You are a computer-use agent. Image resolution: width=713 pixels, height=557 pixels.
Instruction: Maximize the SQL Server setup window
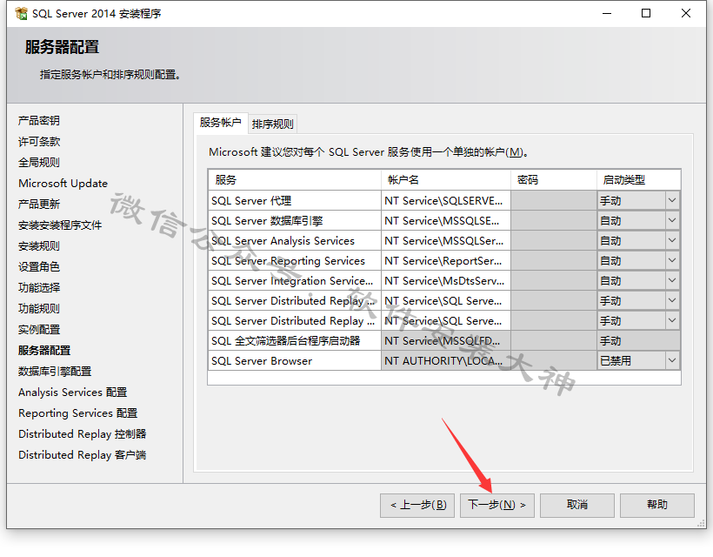pyautogui.click(x=646, y=13)
